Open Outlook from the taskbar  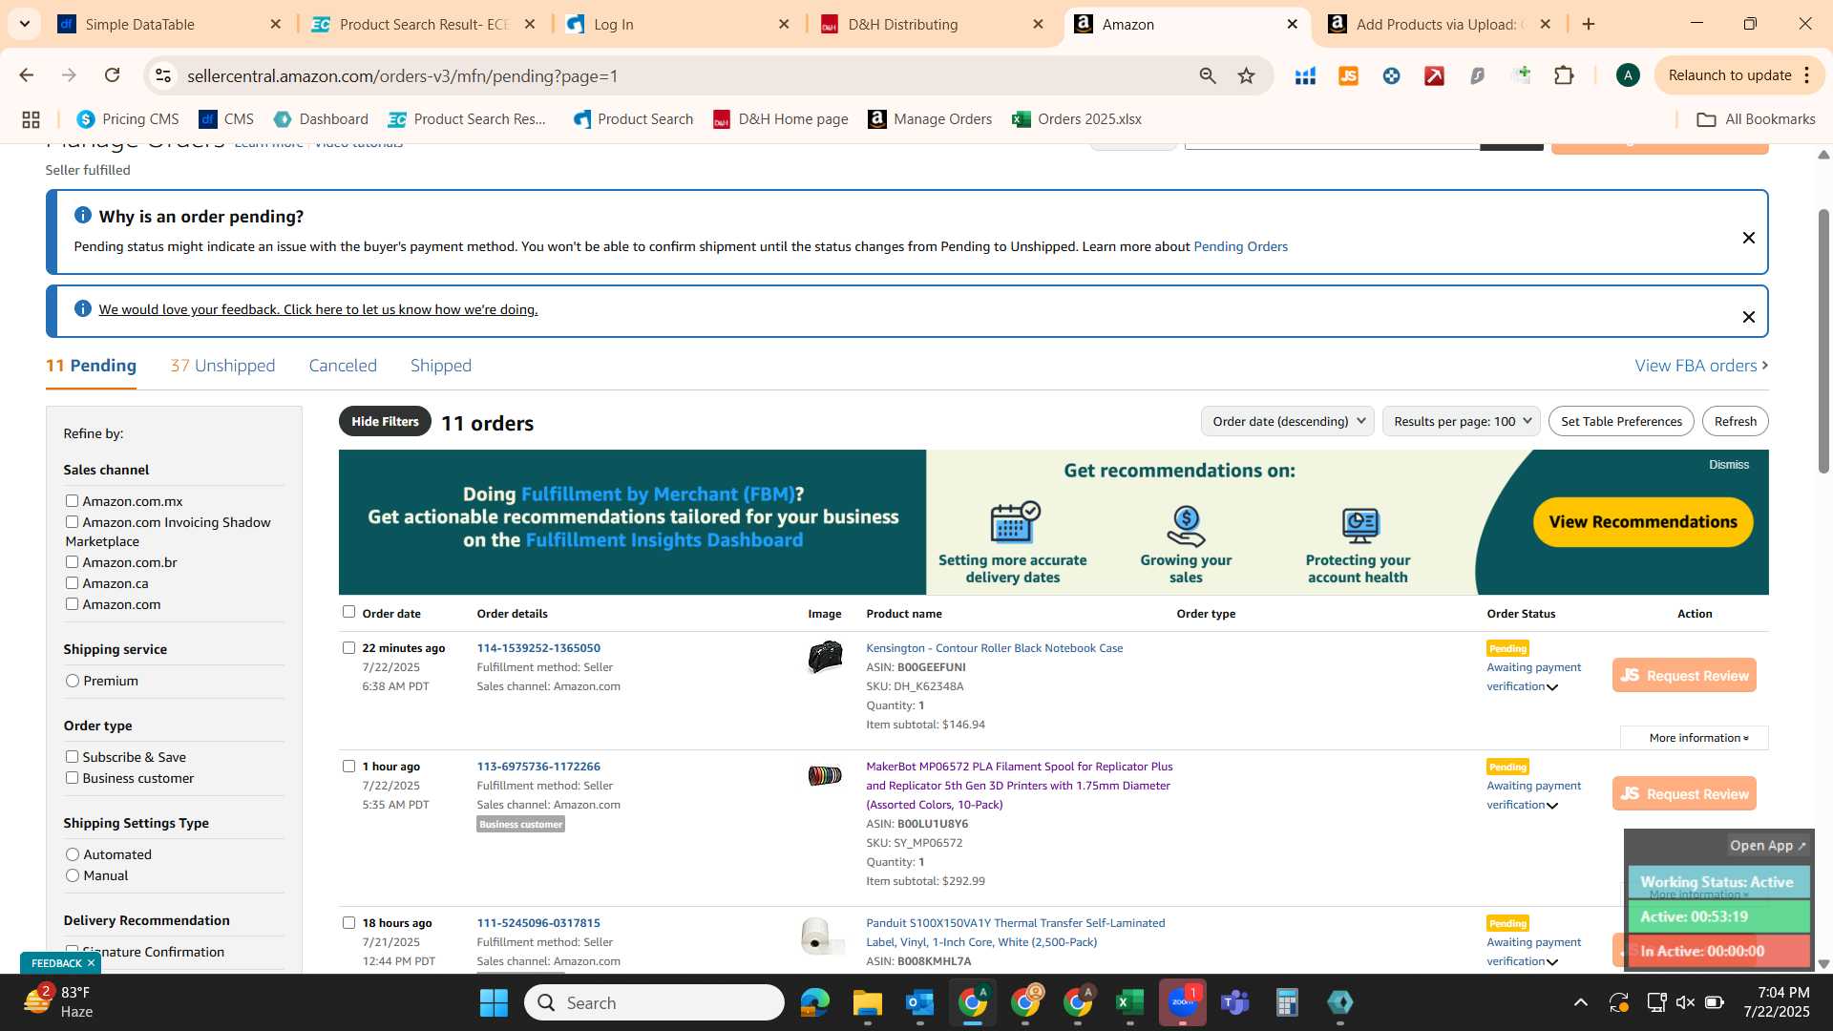tap(919, 1002)
